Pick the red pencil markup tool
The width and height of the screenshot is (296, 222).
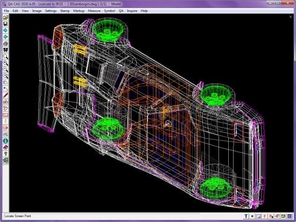(x=5, y=95)
